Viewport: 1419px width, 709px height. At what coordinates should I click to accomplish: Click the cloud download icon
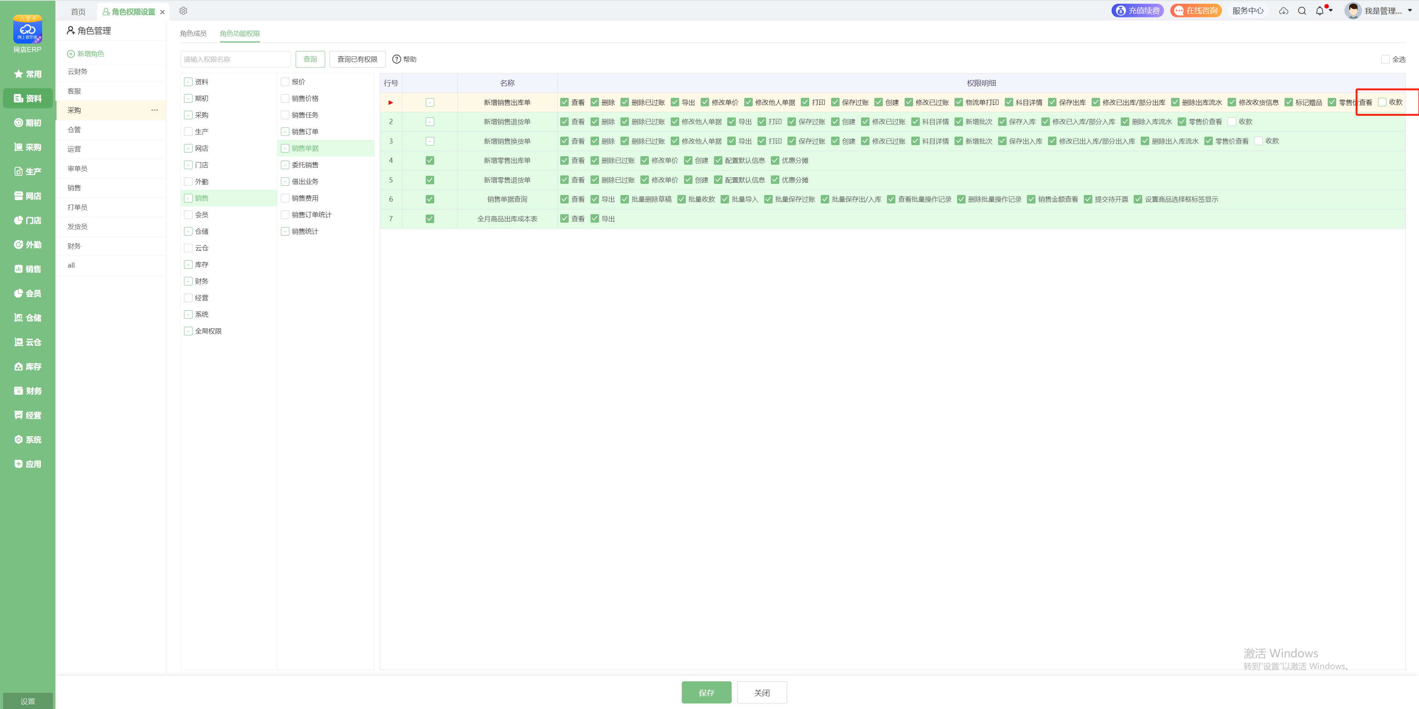click(x=1283, y=11)
